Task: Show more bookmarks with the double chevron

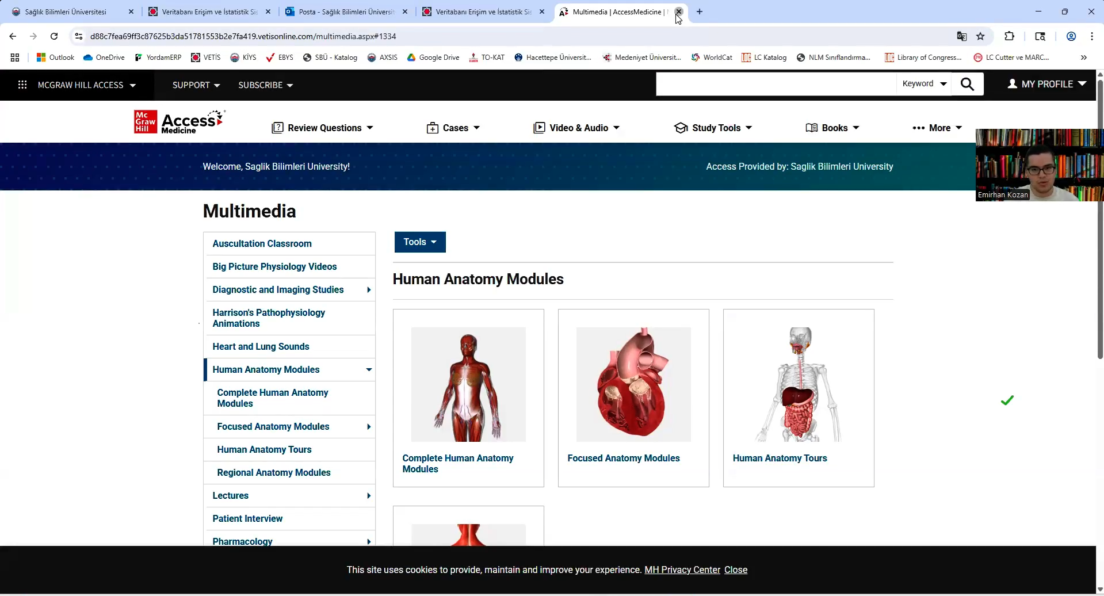Action: coord(1083,58)
